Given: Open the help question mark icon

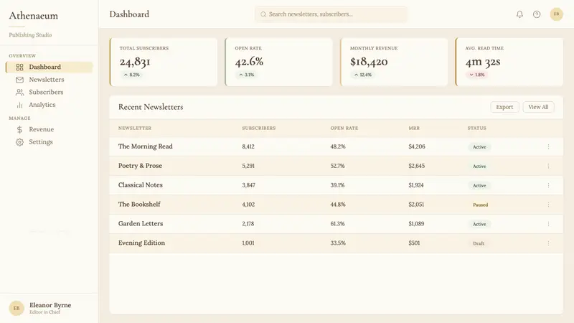Looking at the screenshot, I should coord(537,14).
